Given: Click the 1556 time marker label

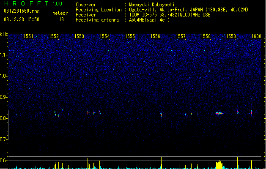Looking at the screenshot, I should point(155,36).
